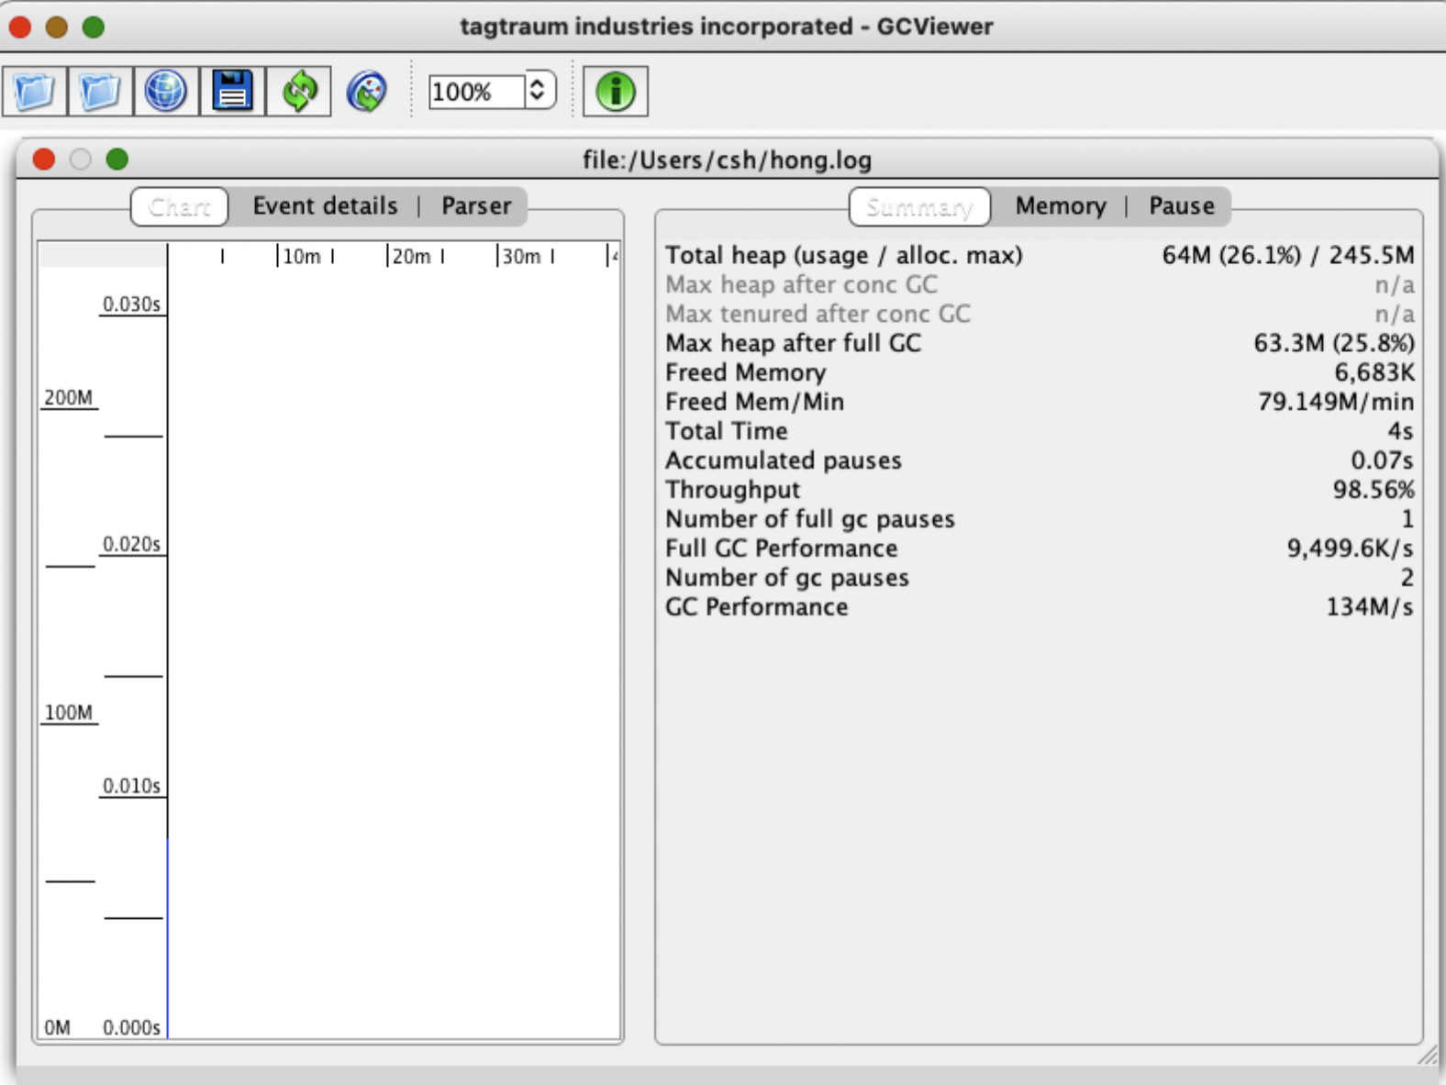
Task: Close the main GCViewer window
Action: pos(20,27)
